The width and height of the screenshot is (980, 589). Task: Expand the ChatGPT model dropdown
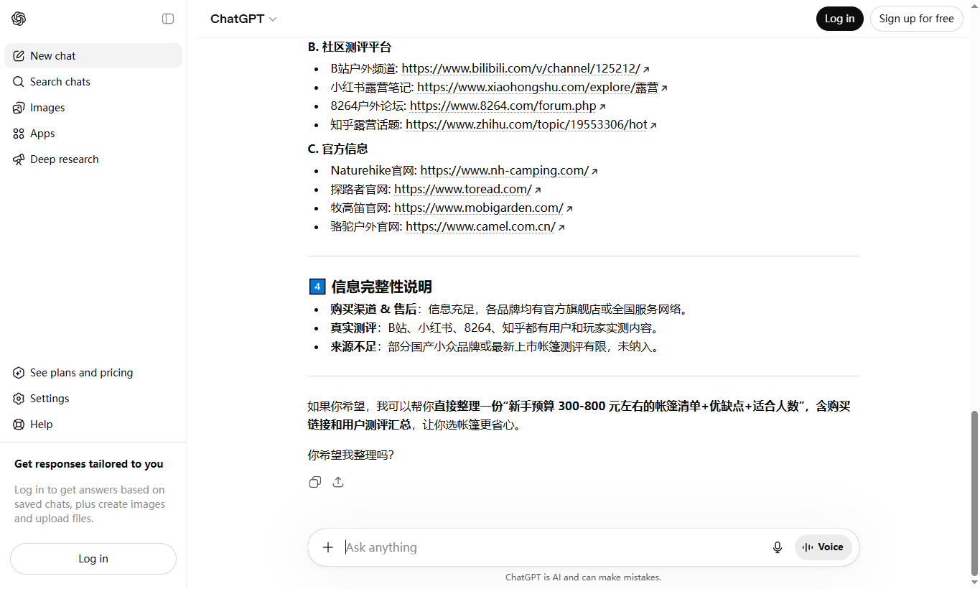pos(243,19)
